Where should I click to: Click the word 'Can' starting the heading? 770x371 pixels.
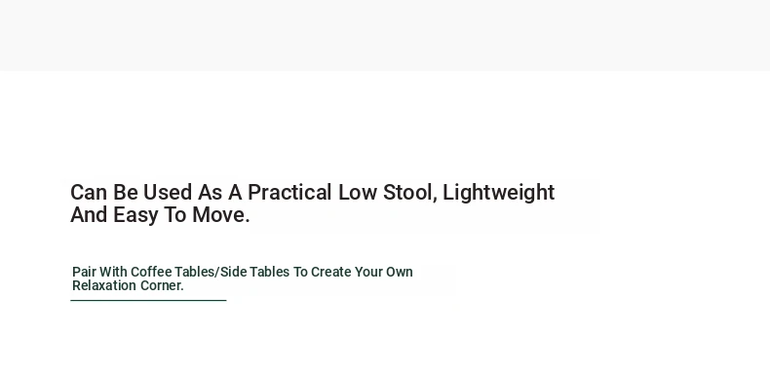(89, 193)
